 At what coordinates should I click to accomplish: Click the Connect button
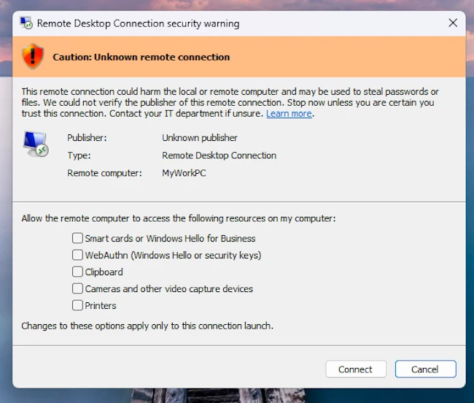coord(356,369)
